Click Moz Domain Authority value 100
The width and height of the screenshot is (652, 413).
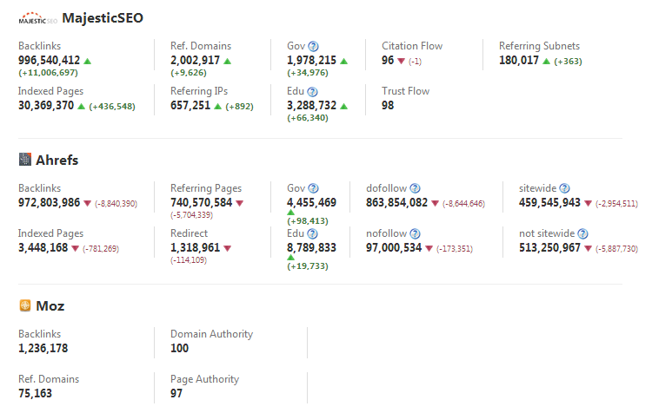pyautogui.click(x=180, y=349)
